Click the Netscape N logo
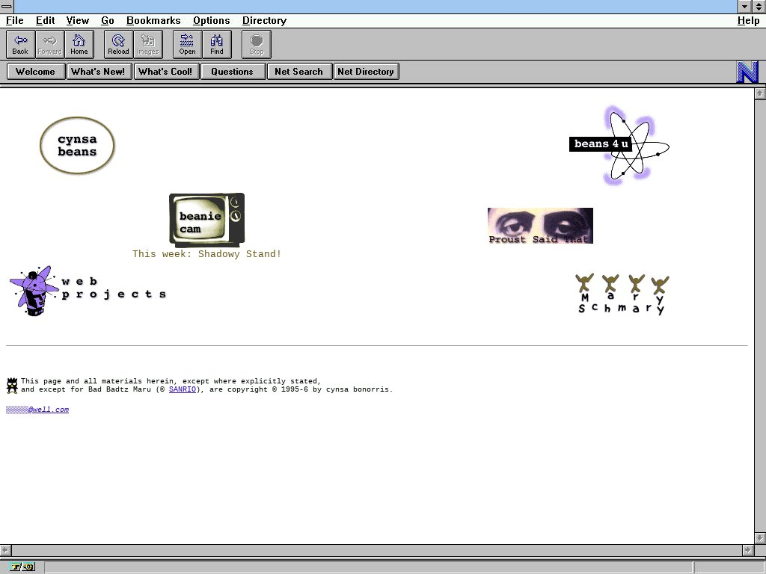 click(x=747, y=72)
